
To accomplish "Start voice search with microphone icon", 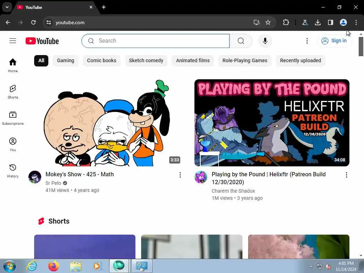I will pos(265,41).
